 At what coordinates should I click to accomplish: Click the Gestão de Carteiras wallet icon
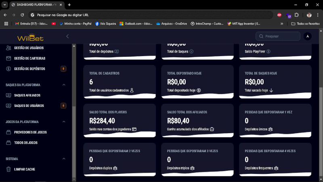9,59
